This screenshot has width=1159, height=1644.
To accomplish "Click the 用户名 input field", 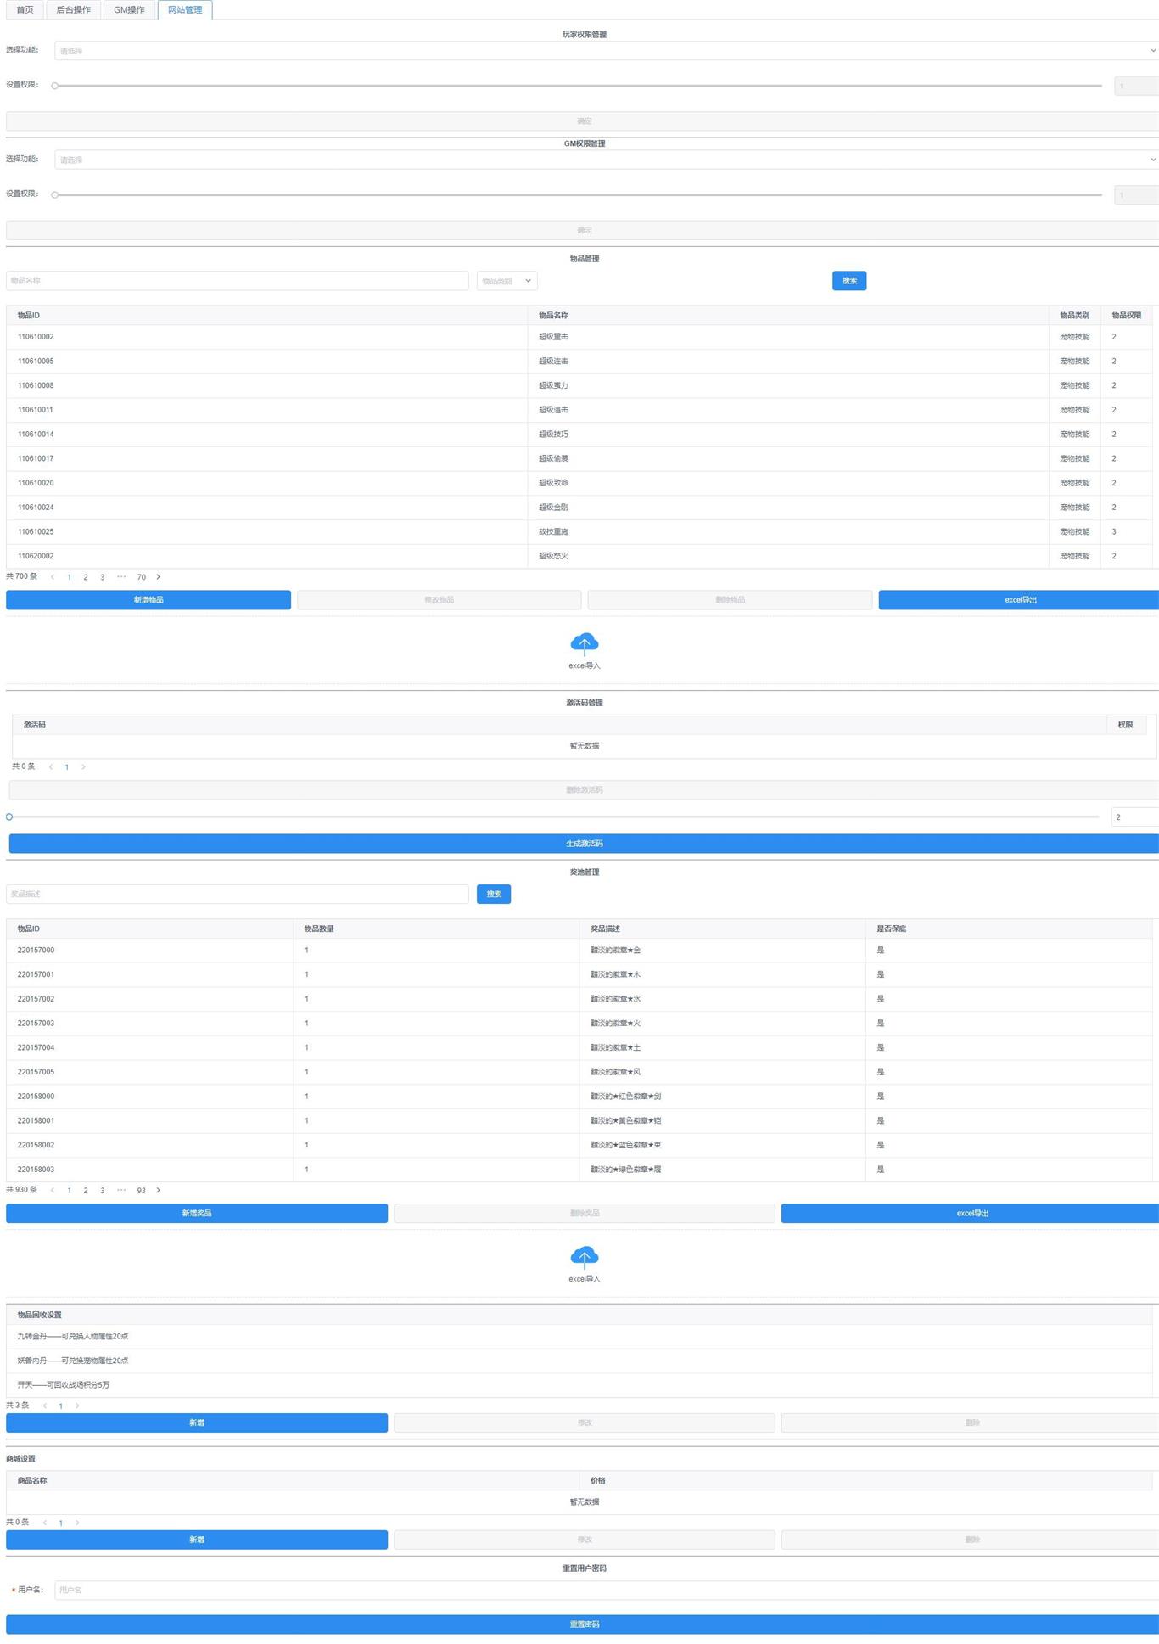I will 606,1590.
